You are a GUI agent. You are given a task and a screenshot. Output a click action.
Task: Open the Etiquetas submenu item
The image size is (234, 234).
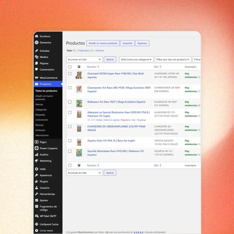point(40,115)
